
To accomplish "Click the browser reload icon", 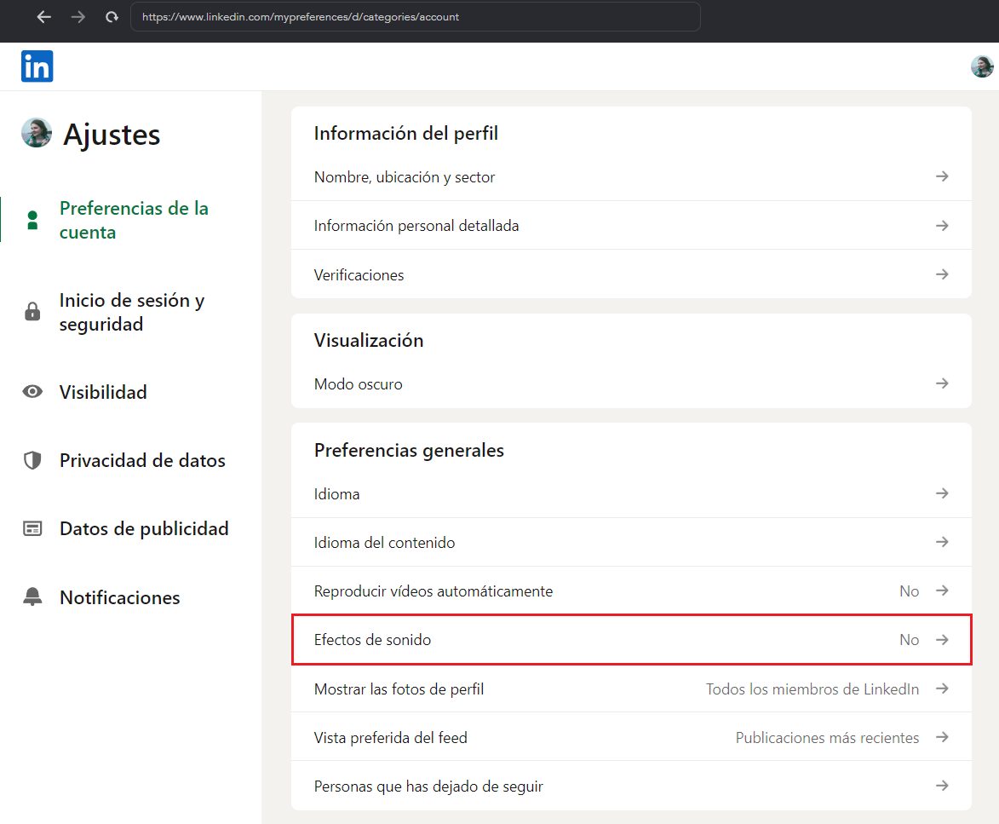I will 112,17.
